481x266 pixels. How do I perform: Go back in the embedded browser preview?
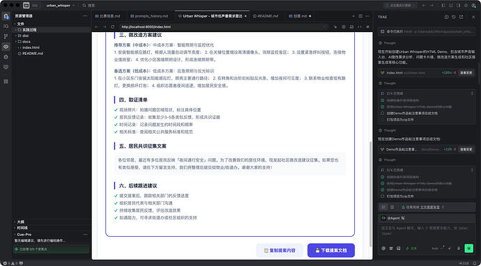[x=97, y=26]
